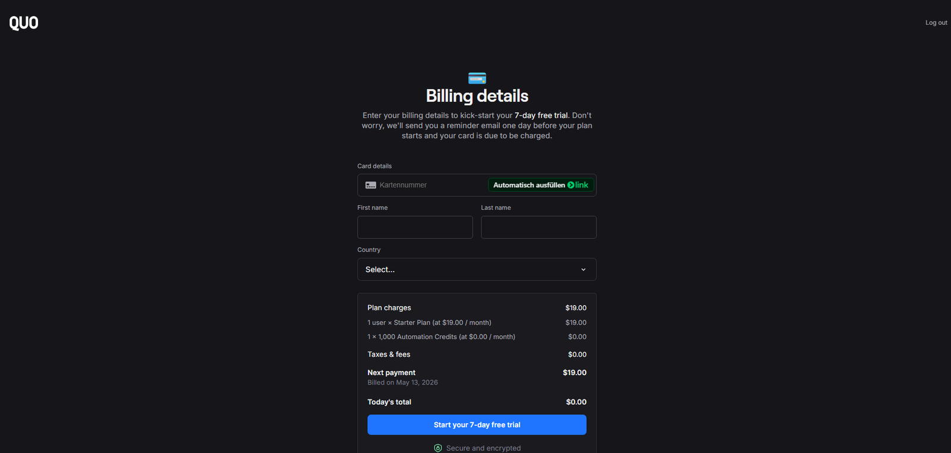Click the First name input field
Screen dimensions: 951x453
[x=415, y=227]
